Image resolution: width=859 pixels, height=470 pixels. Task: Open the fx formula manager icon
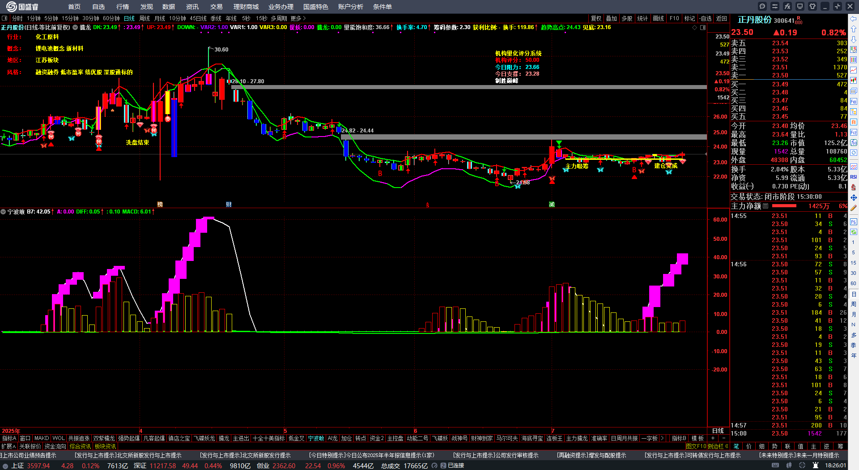(x=787, y=6)
